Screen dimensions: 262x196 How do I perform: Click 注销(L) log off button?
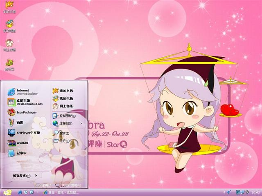[x=44, y=185]
